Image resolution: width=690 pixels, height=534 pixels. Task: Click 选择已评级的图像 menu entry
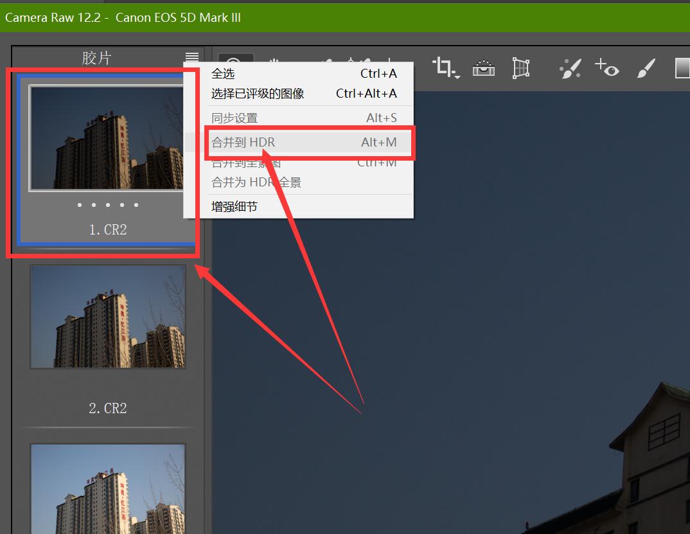coord(258,94)
